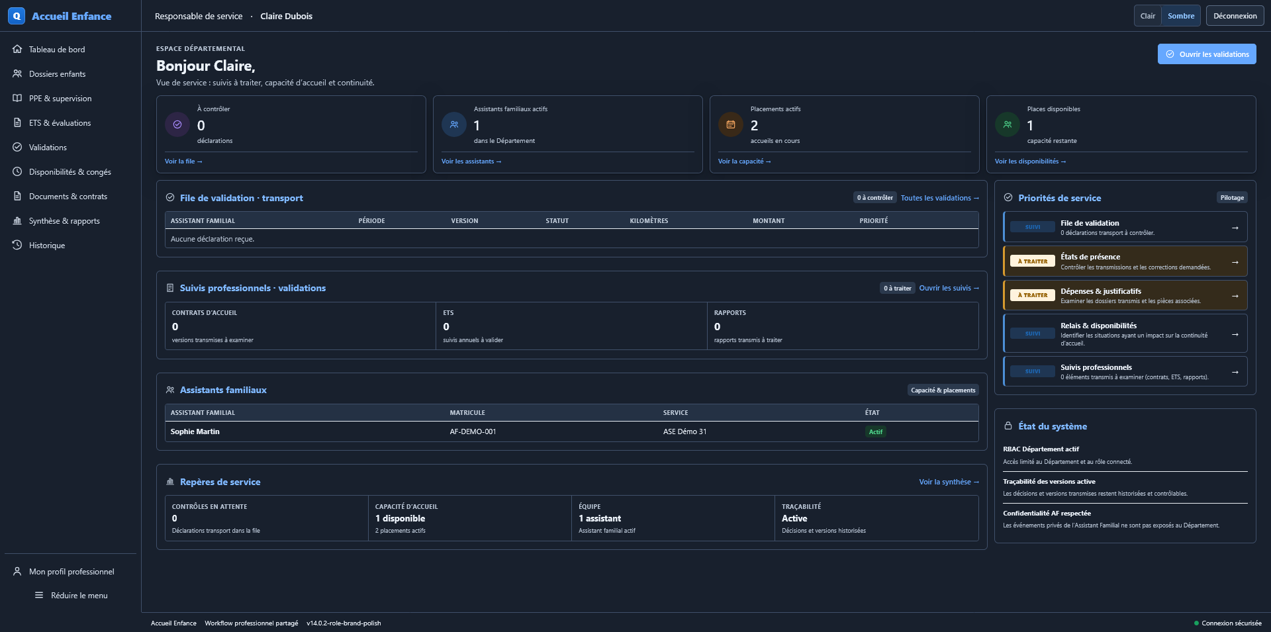Click the blue Assistants familiaux actifs icon

click(454, 124)
